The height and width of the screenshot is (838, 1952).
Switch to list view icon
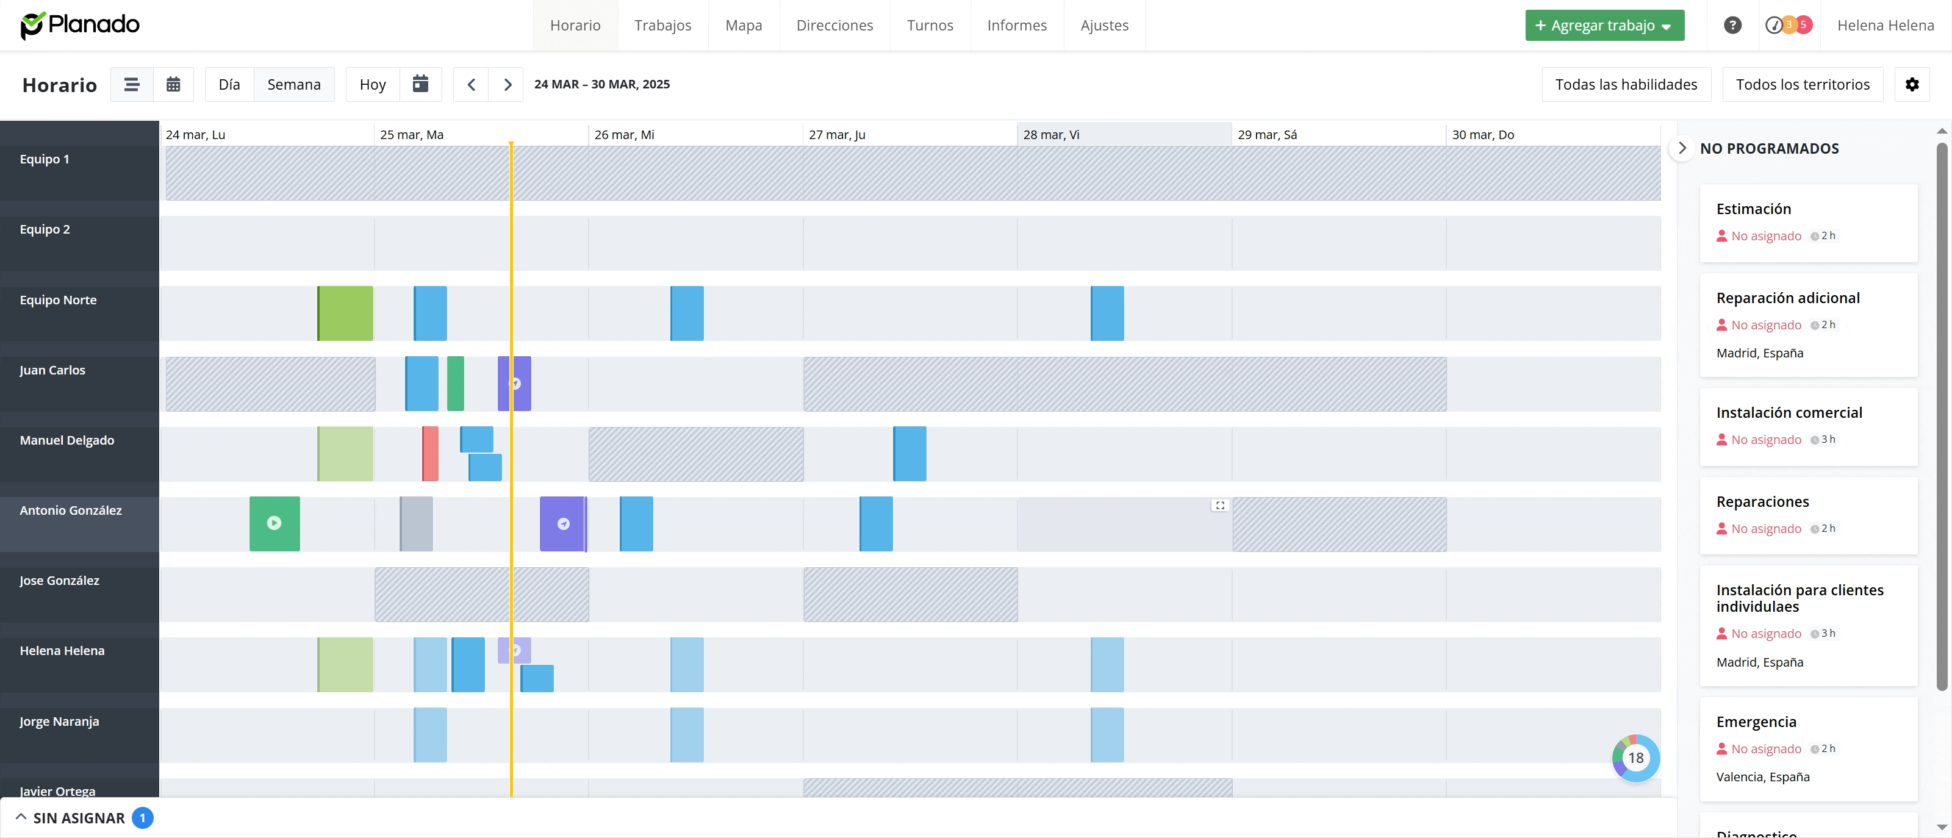[x=132, y=84]
